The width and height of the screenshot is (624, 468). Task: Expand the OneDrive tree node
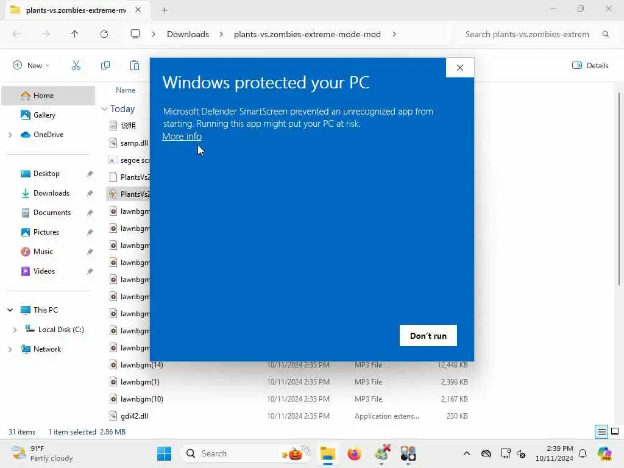pyautogui.click(x=10, y=135)
